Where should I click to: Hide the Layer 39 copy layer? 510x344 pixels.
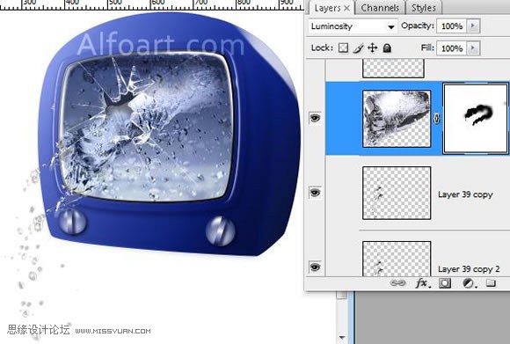(315, 193)
